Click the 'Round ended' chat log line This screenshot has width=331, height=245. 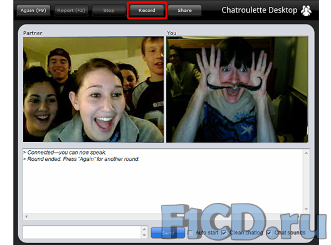tap(81, 159)
